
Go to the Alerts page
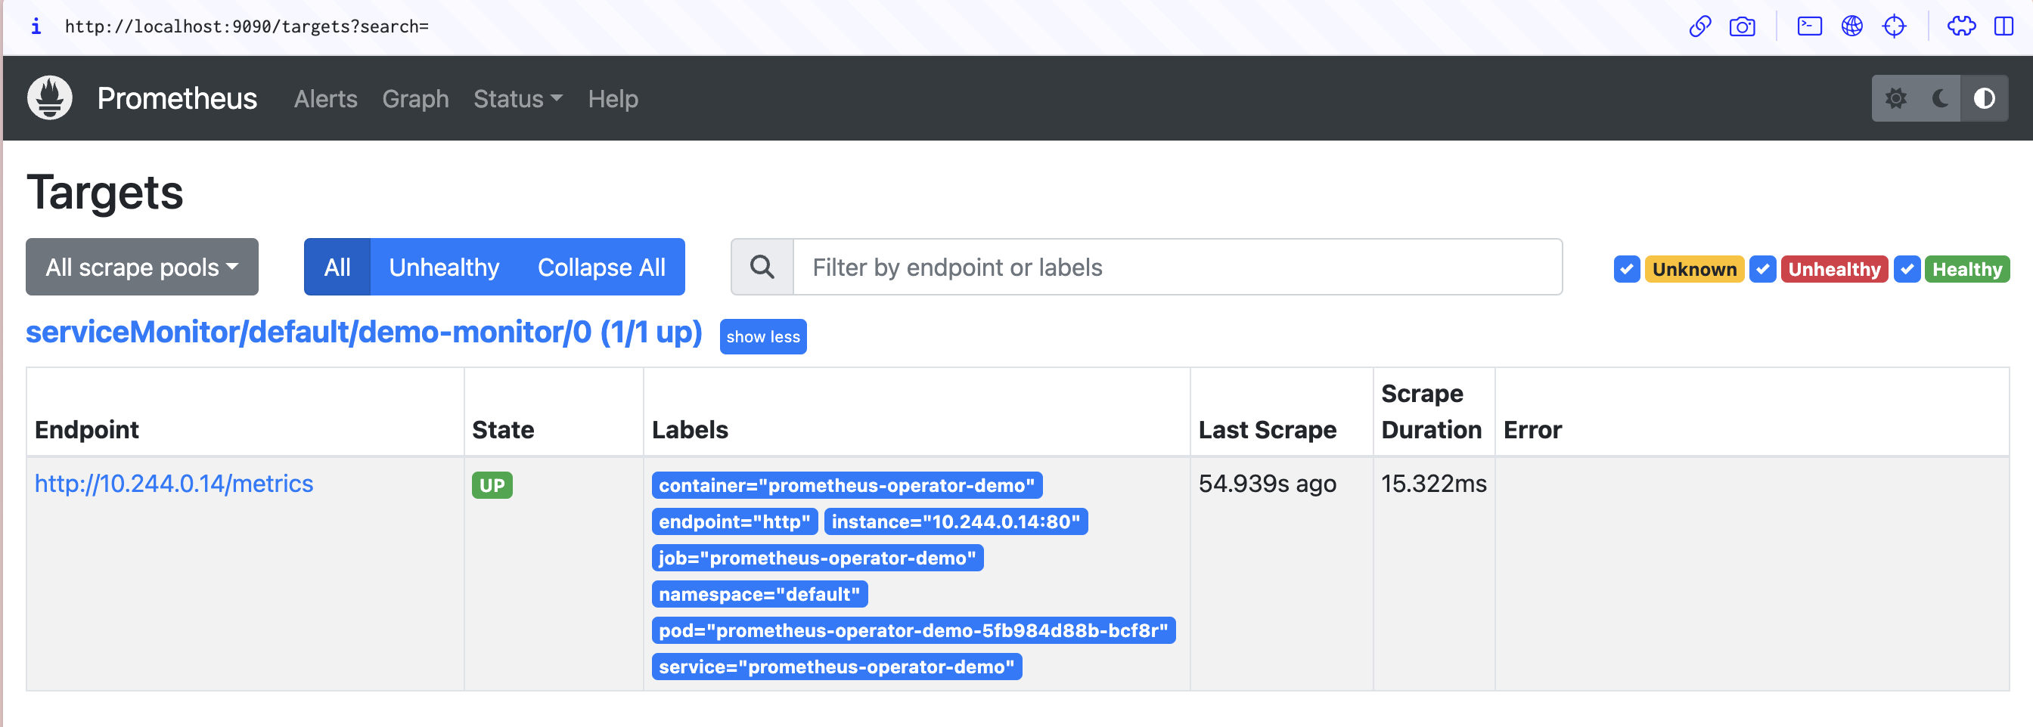tap(325, 98)
